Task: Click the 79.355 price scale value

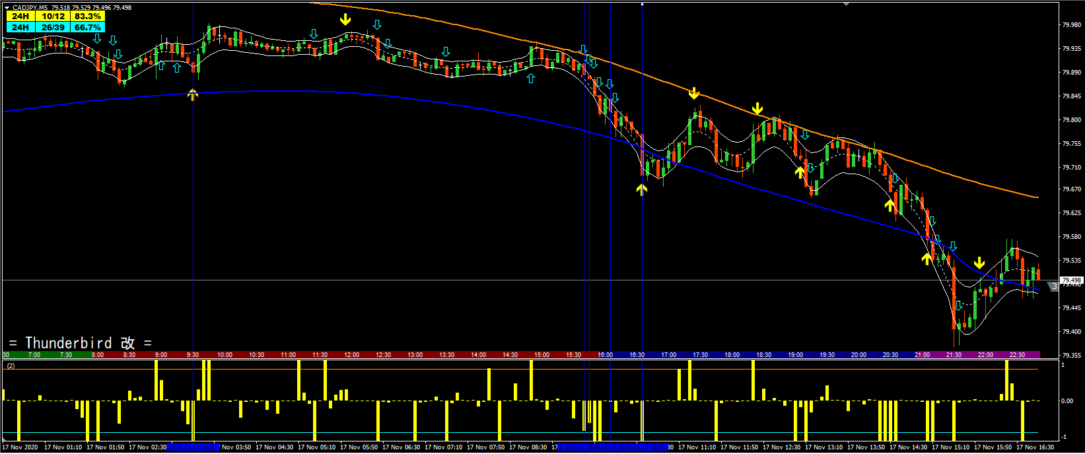Action: (x=1071, y=356)
